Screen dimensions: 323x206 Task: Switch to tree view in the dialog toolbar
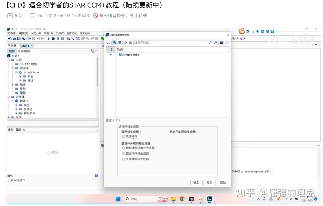point(114,42)
